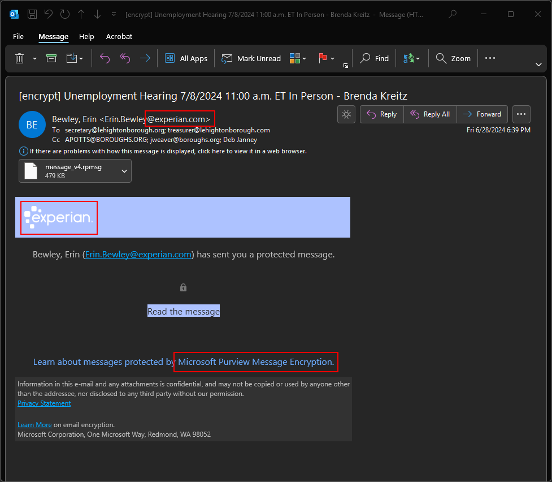The width and height of the screenshot is (552, 482).
Task: Expand the message_v4.rpmsg attachment dropdown
Action: [124, 171]
